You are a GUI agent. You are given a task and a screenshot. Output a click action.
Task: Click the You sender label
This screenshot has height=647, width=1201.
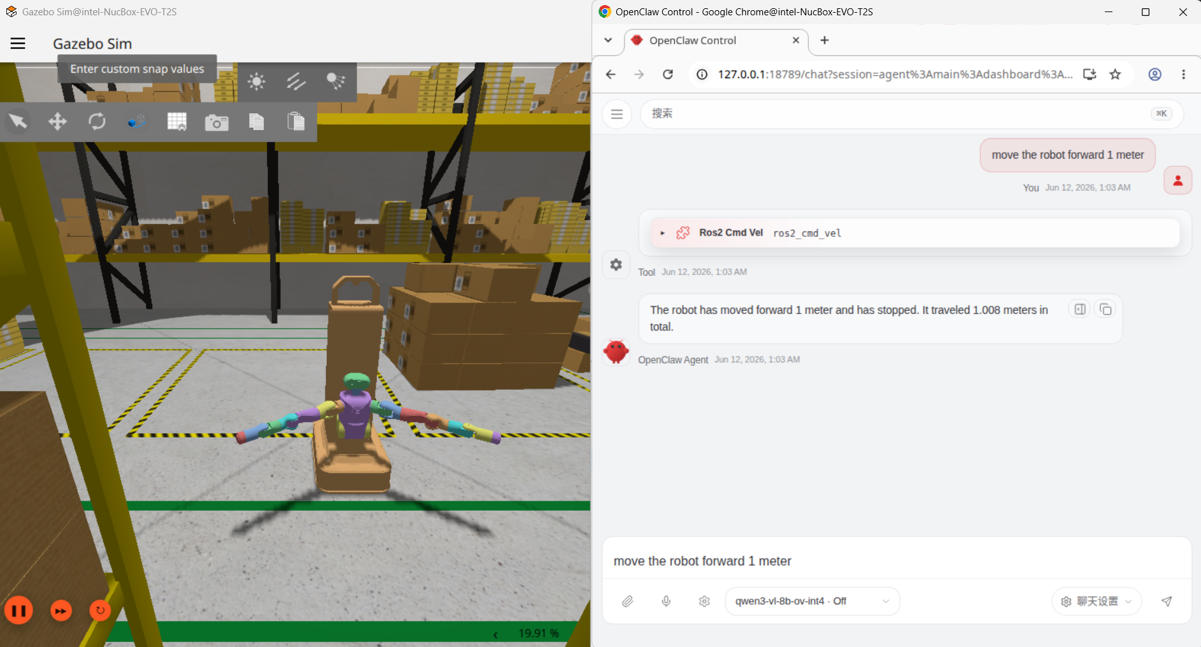[1031, 188]
